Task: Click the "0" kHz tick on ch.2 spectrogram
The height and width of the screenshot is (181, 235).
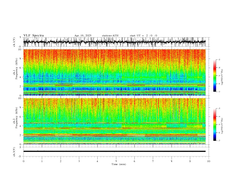Action: click(21, 144)
